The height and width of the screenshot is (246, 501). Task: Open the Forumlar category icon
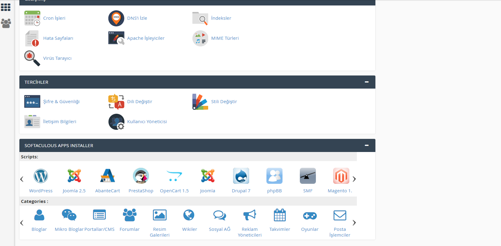click(x=130, y=215)
